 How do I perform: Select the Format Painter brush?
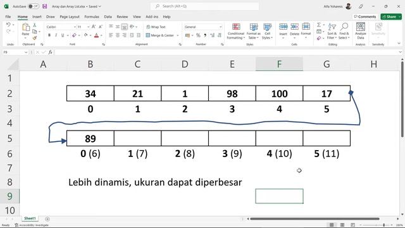pyautogui.click(x=35, y=38)
